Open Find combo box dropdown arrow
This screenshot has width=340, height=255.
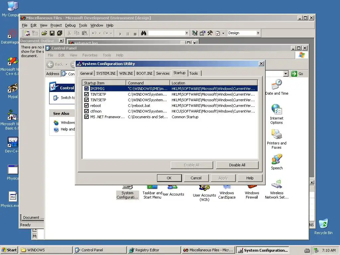click(187, 33)
